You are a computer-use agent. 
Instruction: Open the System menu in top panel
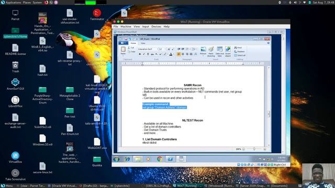click(37, 3)
